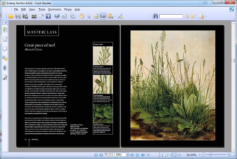Toggle the Snapshot camera tool
Viewport: 237px width, 159px height.
point(103,16)
